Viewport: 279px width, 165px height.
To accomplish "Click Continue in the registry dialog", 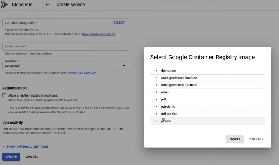I will (x=256, y=139).
